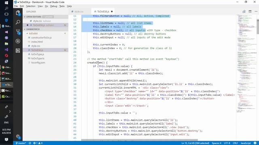Open the Chrome window labeled 'clas...' in the taskbar
The width and height of the screenshot is (259, 145).
[x=6, y=67]
